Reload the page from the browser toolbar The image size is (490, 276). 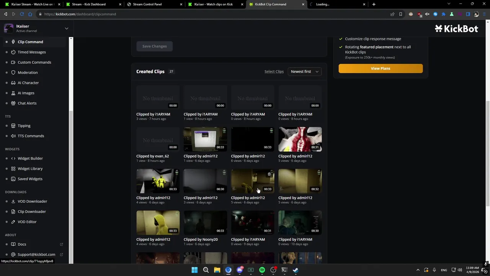pos(22,14)
